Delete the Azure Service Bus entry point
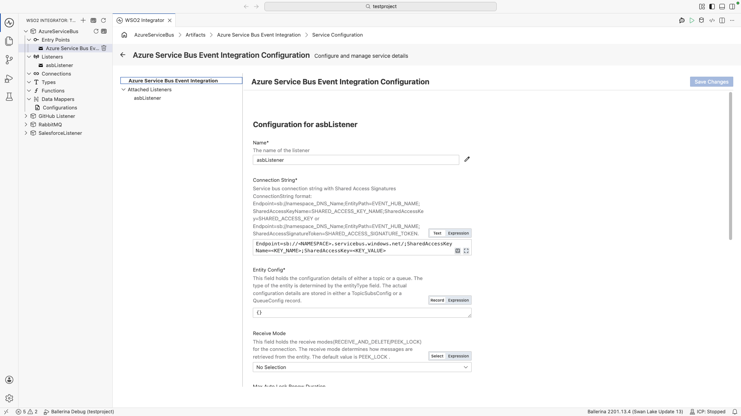The image size is (741, 416). click(104, 48)
